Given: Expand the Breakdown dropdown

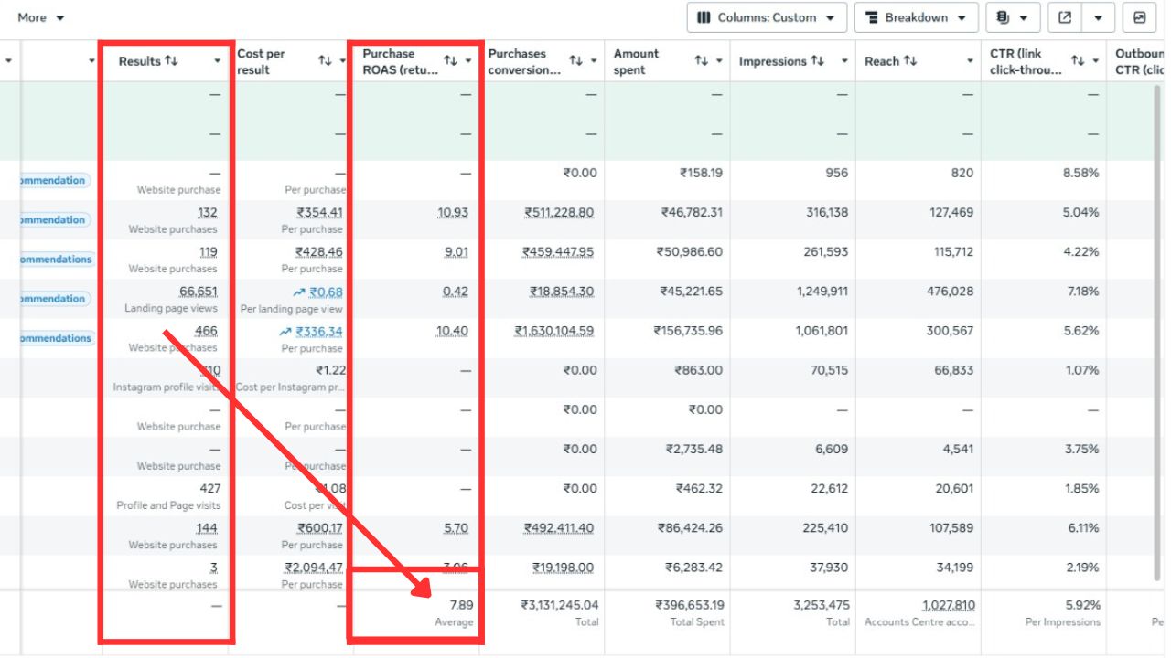Looking at the screenshot, I should [917, 17].
